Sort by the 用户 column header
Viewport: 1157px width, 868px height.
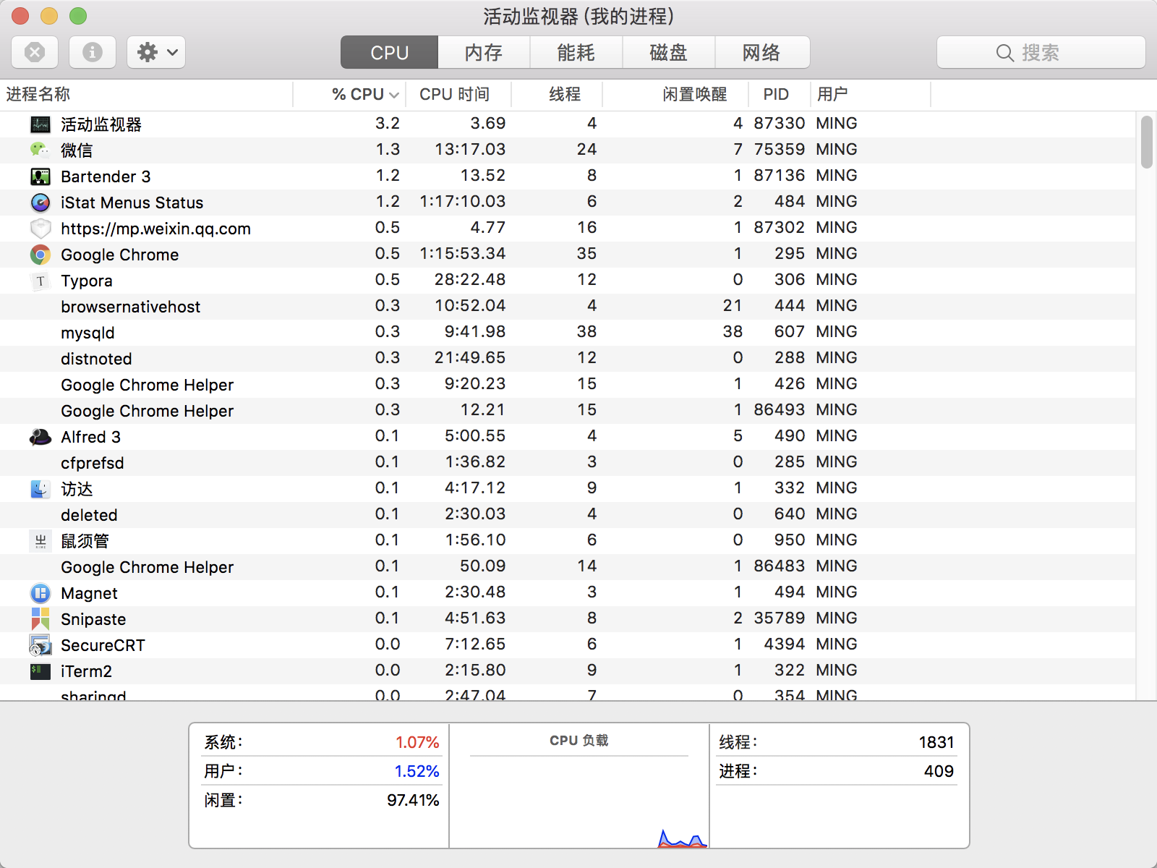871,95
